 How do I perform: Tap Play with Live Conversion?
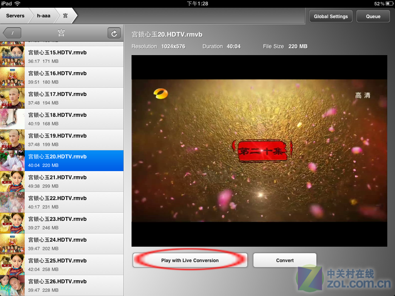190,260
